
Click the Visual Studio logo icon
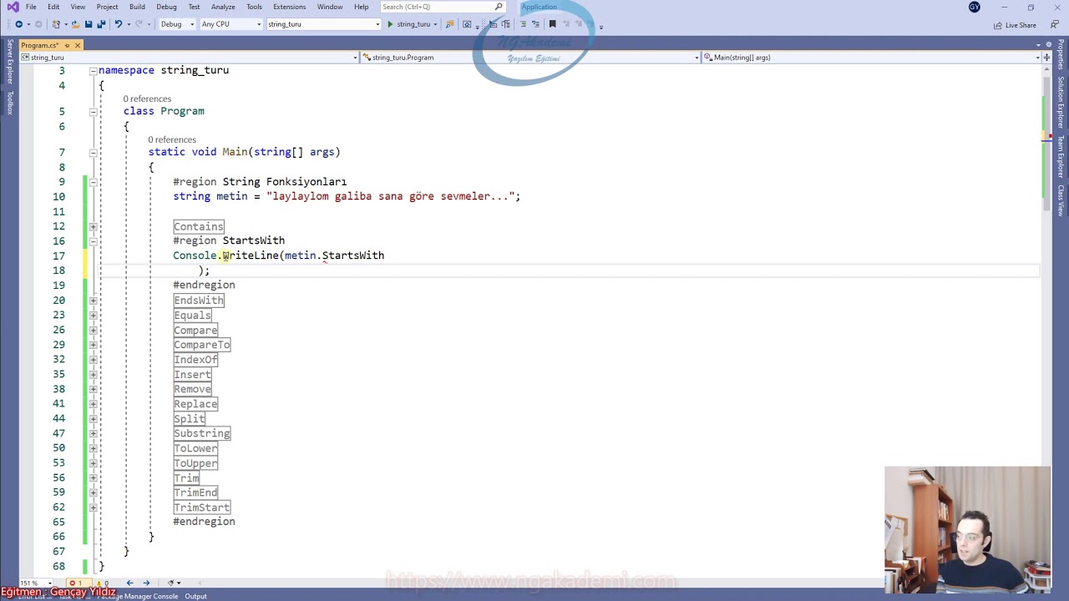(13, 7)
